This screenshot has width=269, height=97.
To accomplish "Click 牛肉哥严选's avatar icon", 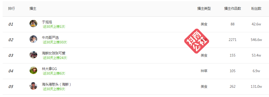I will [x=33, y=39].
